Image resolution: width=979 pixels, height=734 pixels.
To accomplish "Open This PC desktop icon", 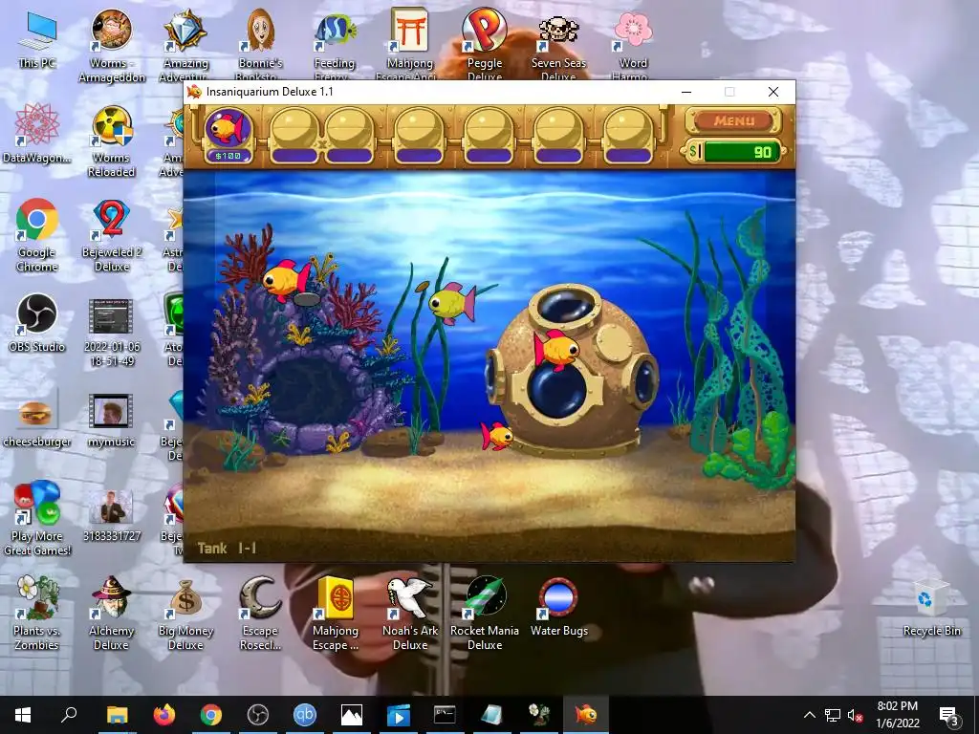I will (37, 40).
